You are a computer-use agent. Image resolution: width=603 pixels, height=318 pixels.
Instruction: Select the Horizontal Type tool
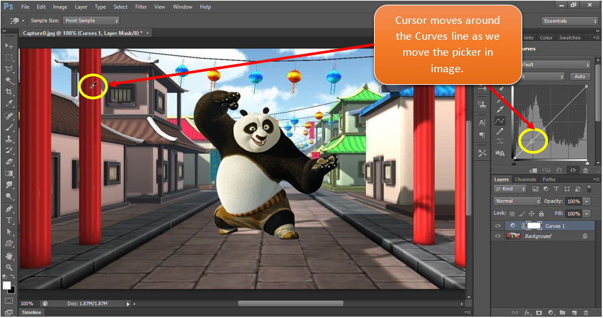click(x=9, y=220)
